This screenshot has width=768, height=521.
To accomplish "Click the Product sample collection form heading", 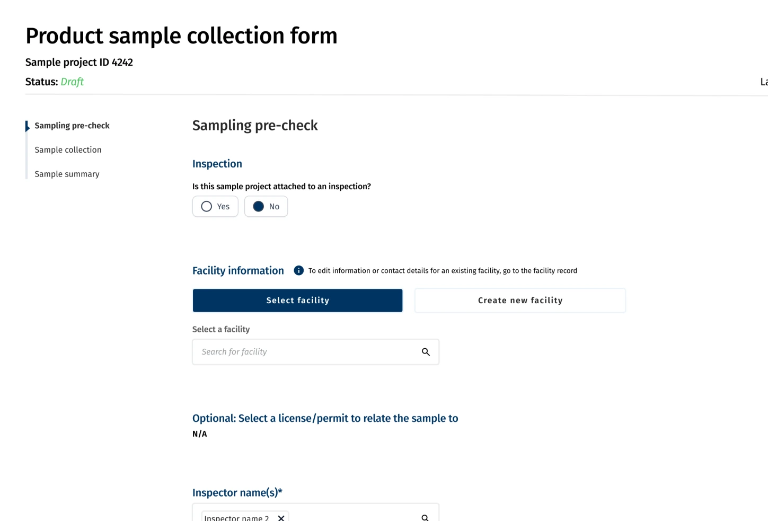I will pos(181,36).
